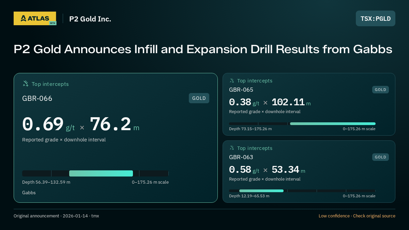Click the 0.38 g/t grade value
This screenshot has width=409, height=230.
click(244, 102)
